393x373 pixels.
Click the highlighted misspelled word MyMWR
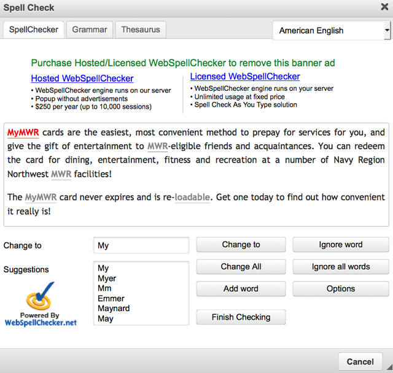coord(23,133)
